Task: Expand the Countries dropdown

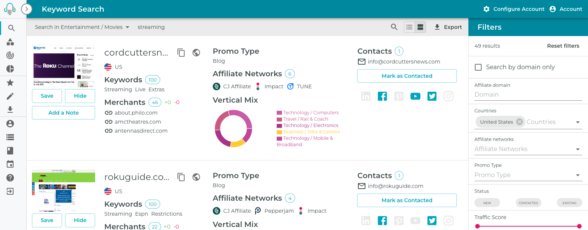Action: coord(578,122)
